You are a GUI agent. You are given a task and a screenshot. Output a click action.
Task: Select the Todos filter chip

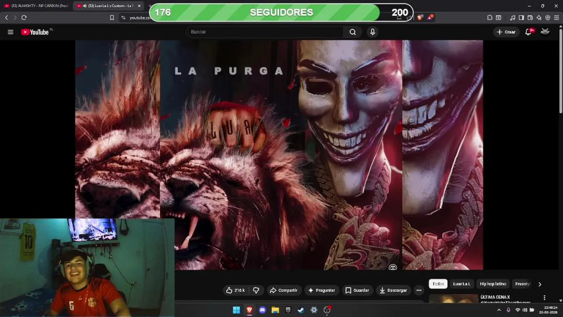coord(438,284)
